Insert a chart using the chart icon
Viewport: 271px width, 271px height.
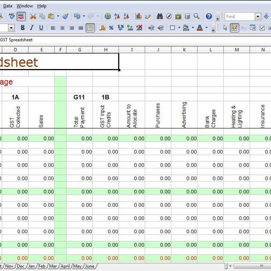(x=139, y=16)
